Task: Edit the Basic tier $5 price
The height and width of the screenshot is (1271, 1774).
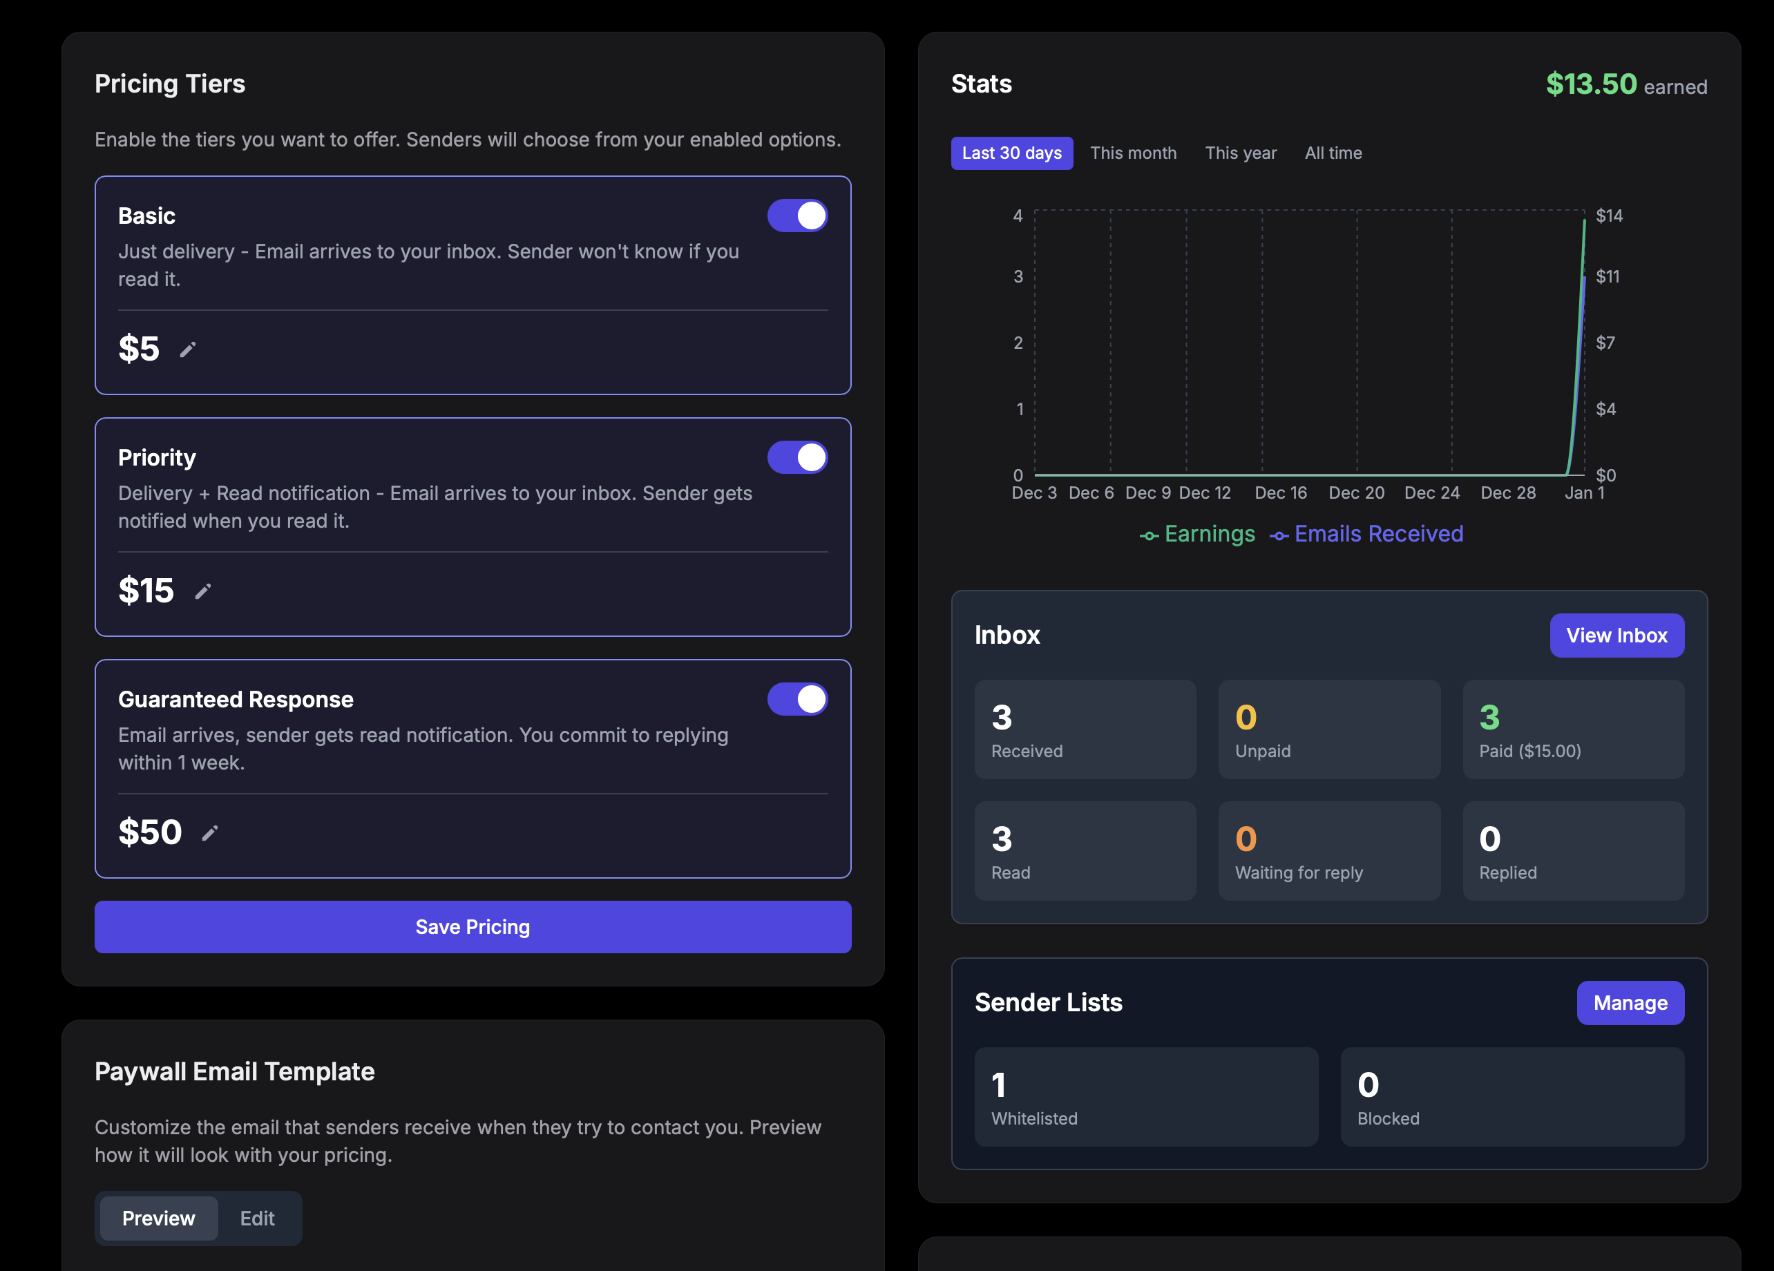Action: pos(188,350)
